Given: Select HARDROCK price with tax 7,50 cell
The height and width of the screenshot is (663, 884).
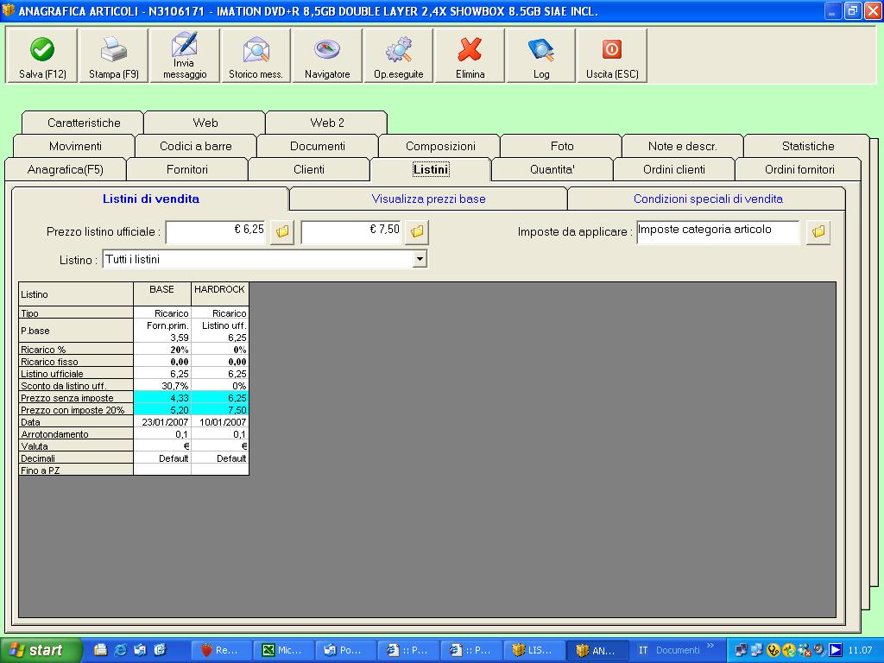Looking at the screenshot, I should tap(220, 410).
